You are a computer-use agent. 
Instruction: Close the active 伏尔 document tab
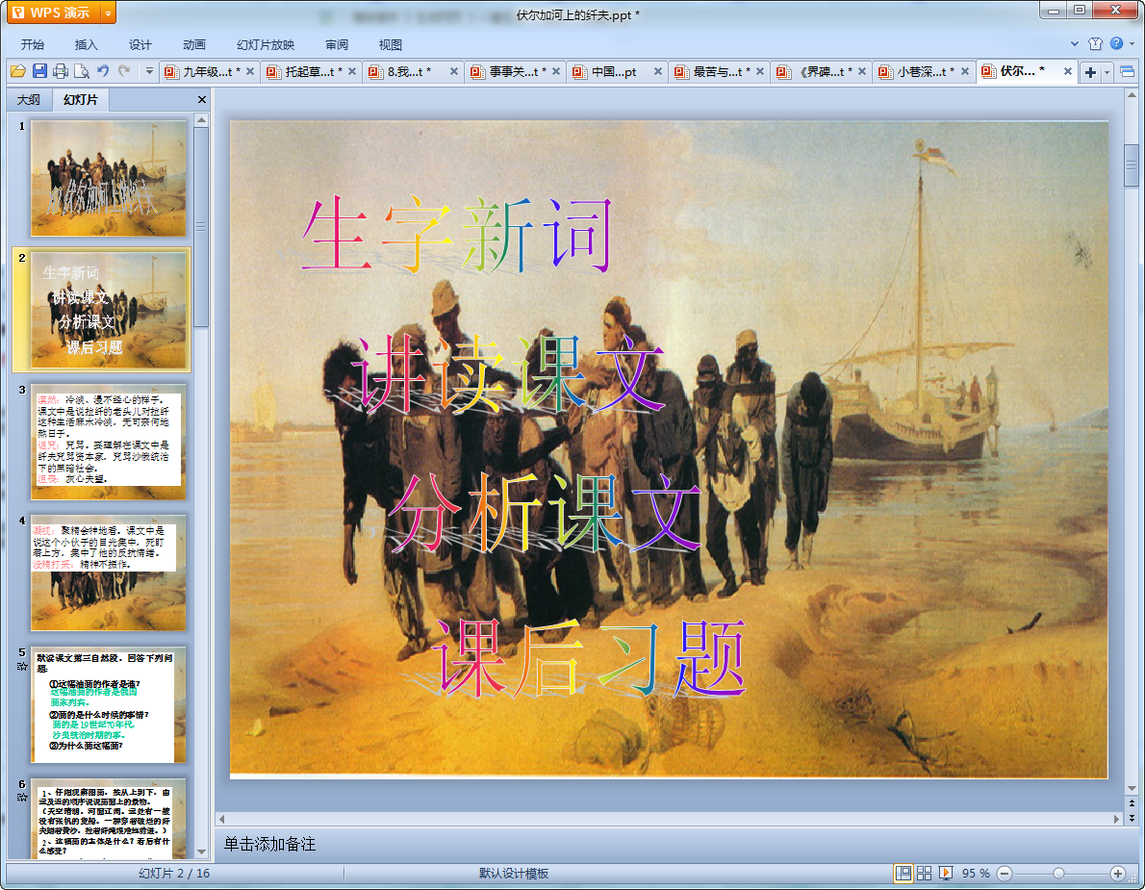coord(1068,71)
